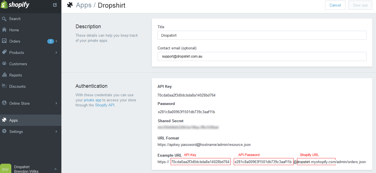Image resolution: width=376 pixels, height=173 pixels.
Task: Select Apps in the sidebar
Action: click(x=31, y=120)
